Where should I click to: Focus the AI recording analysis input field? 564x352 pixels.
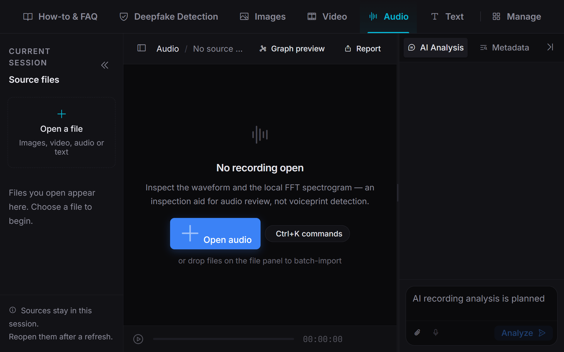tap(481, 304)
